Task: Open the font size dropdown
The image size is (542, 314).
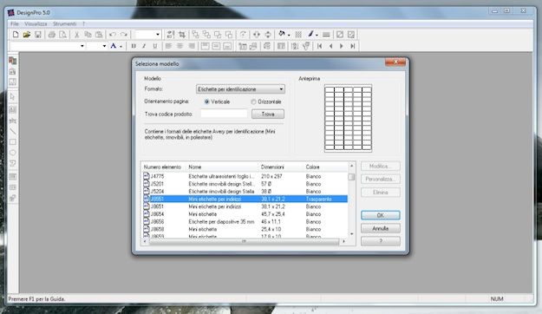Action: click(104, 46)
